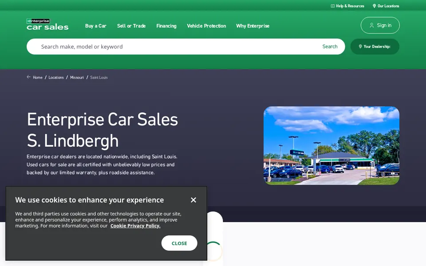
Task: Open the Vehicle Protection menu
Action: tap(206, 26)
